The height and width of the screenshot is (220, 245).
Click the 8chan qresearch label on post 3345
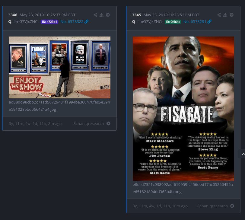[x=212, y=206]
